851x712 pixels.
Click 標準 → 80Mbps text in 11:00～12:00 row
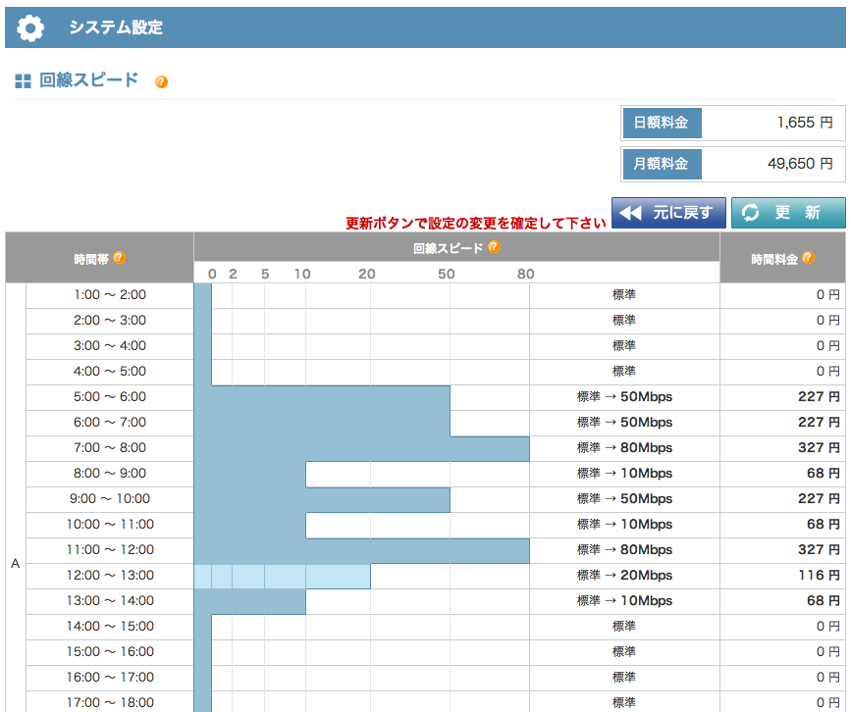point(624,549)
